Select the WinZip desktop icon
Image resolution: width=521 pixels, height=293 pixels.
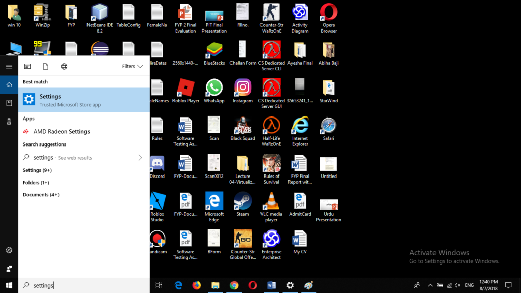click(42, 16)
